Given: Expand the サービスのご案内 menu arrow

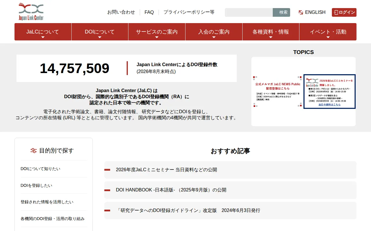Looking at the screenshot, I should coord(157,37).
